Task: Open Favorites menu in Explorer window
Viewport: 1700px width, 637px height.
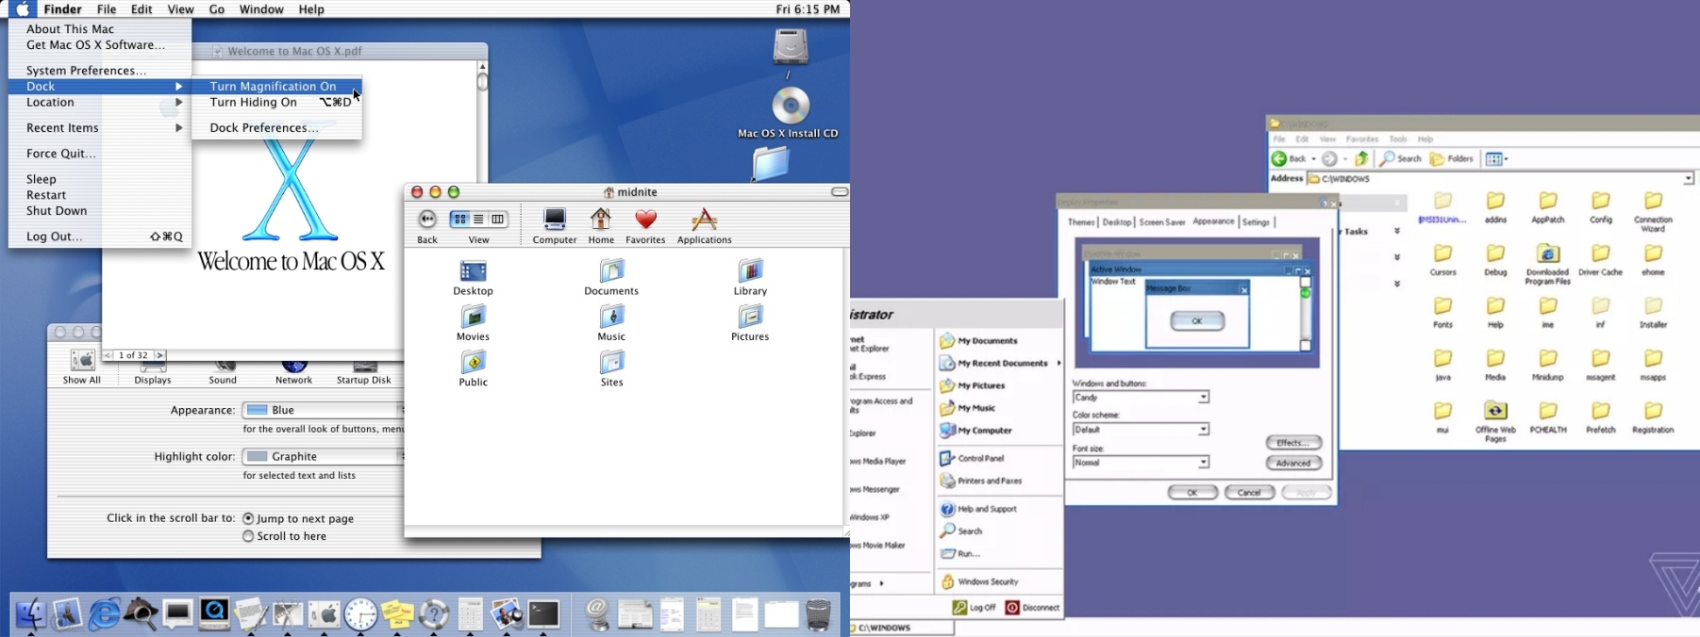Action: (1361, 139)
